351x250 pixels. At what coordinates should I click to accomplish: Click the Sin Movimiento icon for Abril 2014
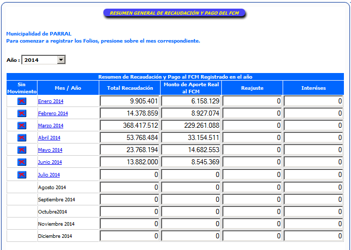[22, 137]
